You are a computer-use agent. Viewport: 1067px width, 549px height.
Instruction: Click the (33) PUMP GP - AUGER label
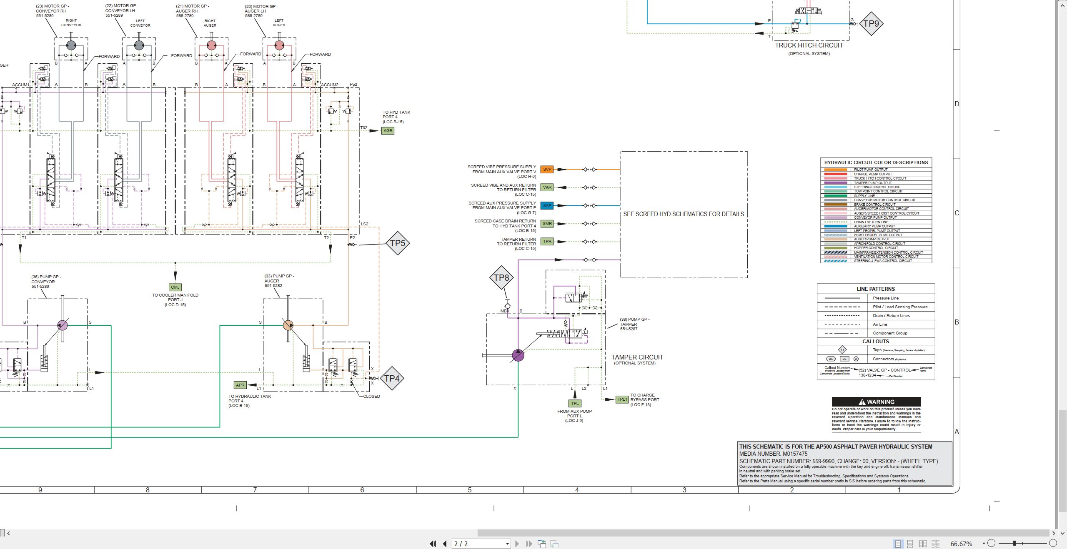click(x=279, y=281)
